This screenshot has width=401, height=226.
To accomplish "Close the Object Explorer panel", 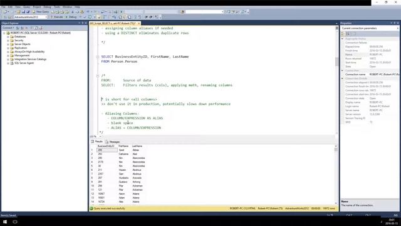I will (86, 23).
